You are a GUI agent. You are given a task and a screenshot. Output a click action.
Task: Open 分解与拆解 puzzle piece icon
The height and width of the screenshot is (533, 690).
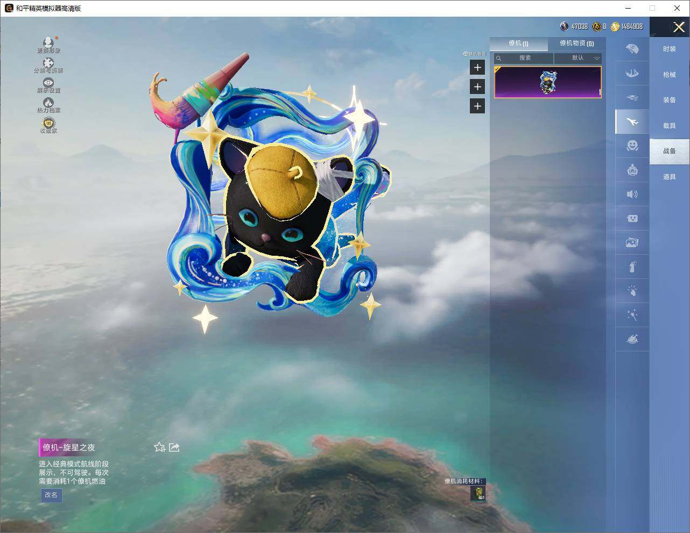coord(48,66)
